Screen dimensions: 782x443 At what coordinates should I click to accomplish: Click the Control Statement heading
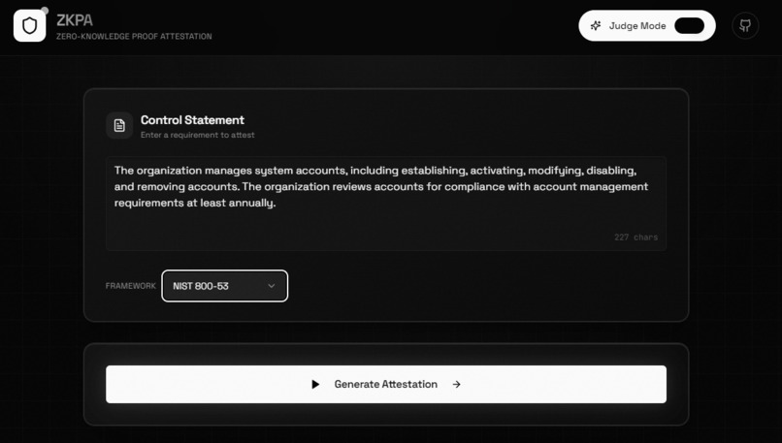coord(192,120)
